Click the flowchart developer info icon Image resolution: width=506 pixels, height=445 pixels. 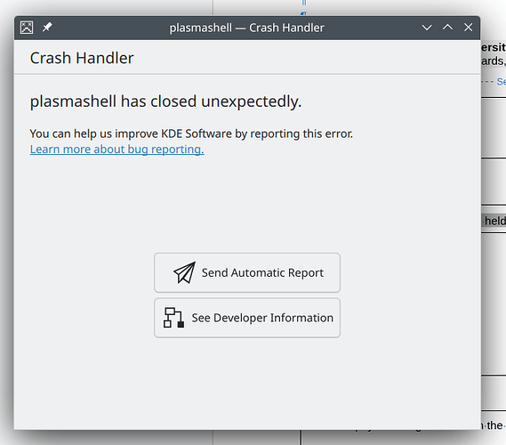pyautogui.click(x=174, y=318)
